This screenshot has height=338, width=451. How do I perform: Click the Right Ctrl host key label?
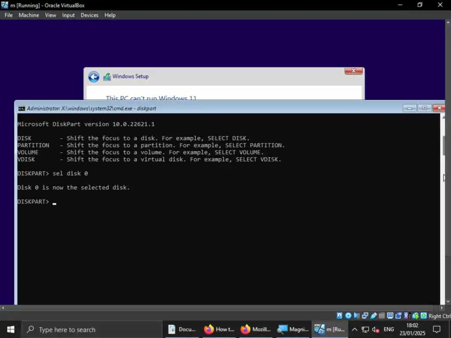point(440,316)
